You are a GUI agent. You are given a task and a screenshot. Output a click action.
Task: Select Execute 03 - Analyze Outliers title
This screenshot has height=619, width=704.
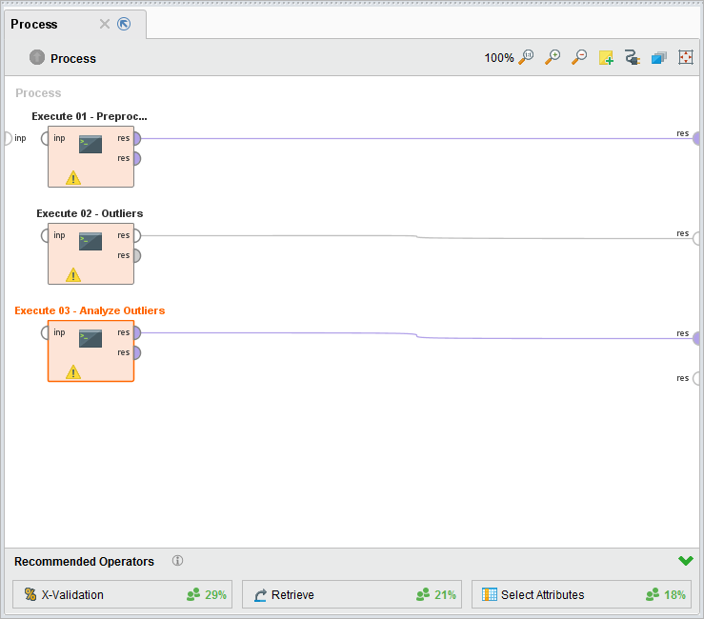tap(90, 310)
